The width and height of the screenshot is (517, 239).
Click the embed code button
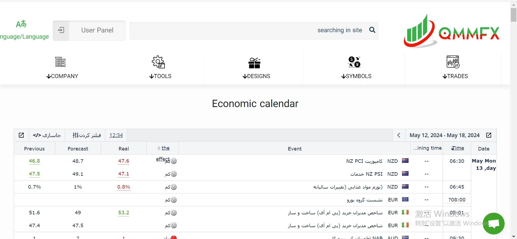click(x=47, y=135)
